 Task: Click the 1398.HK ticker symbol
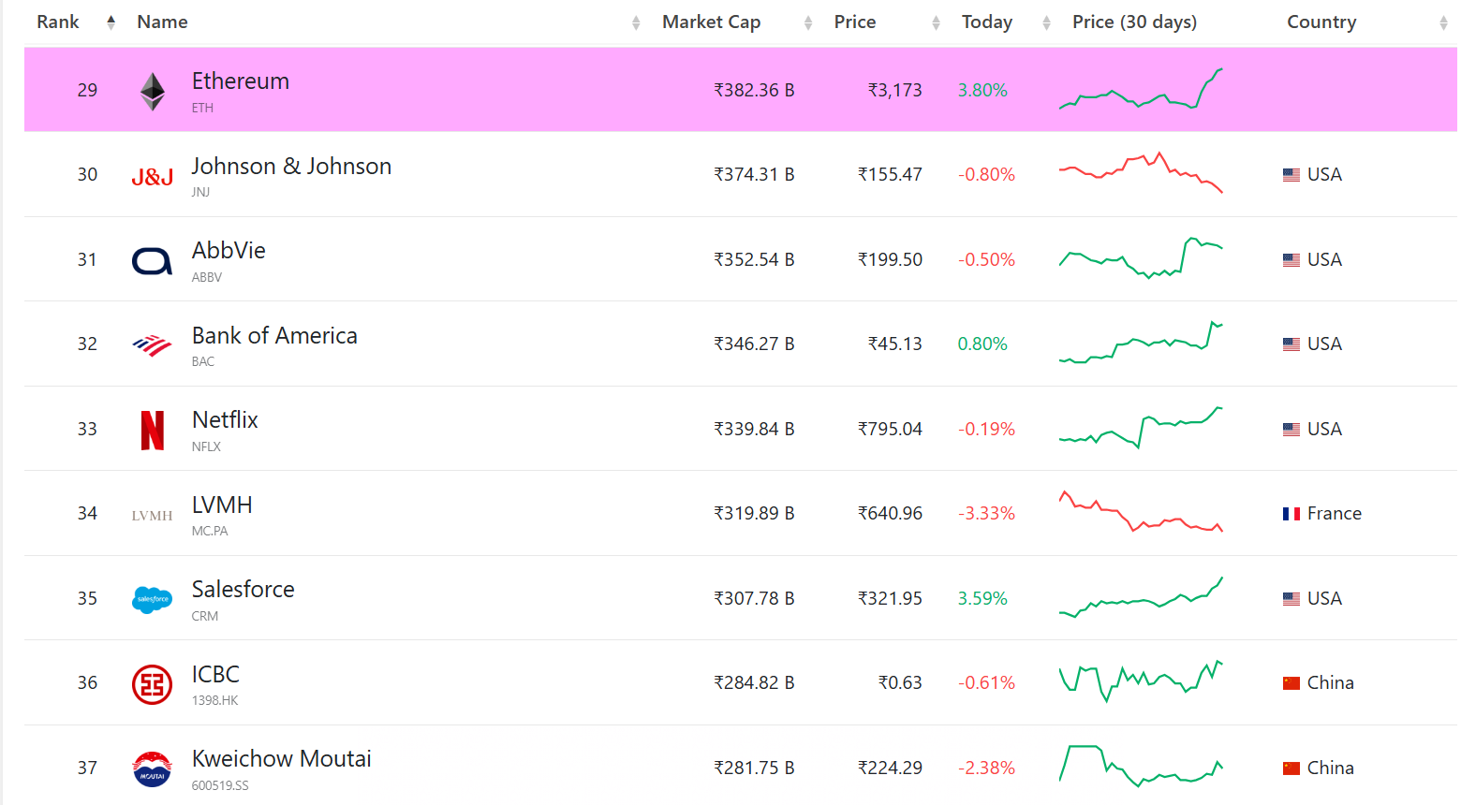[215, 700]
